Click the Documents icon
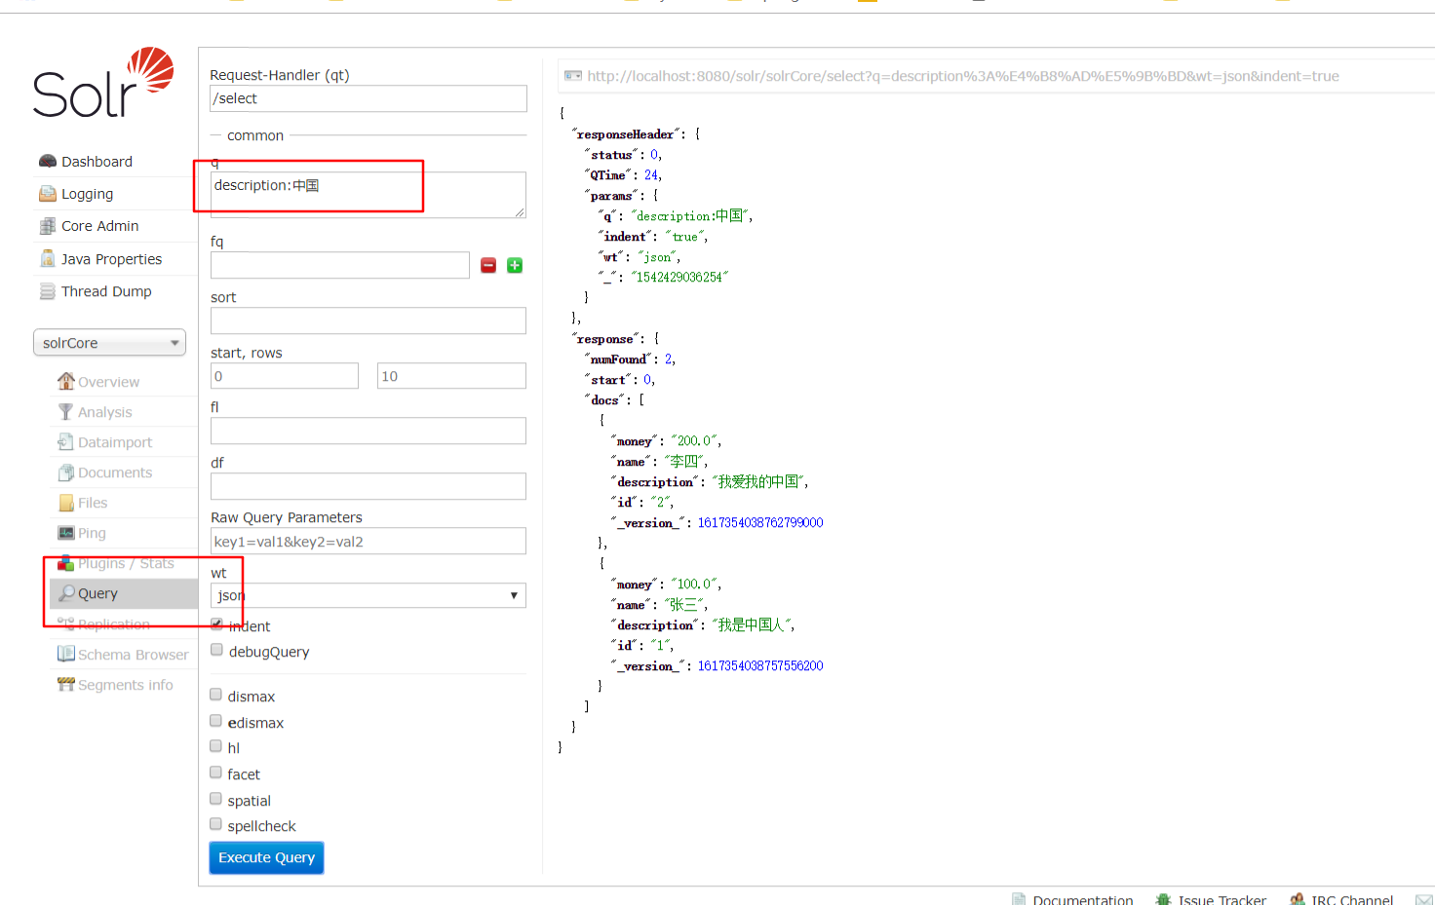The height and width of the screenshot is (905, 1435). tap(65, 472)
